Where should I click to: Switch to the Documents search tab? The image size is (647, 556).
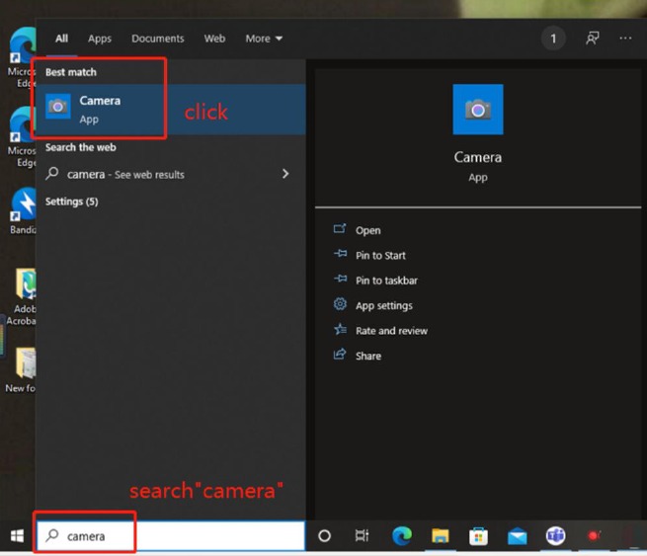click(158, 39)
